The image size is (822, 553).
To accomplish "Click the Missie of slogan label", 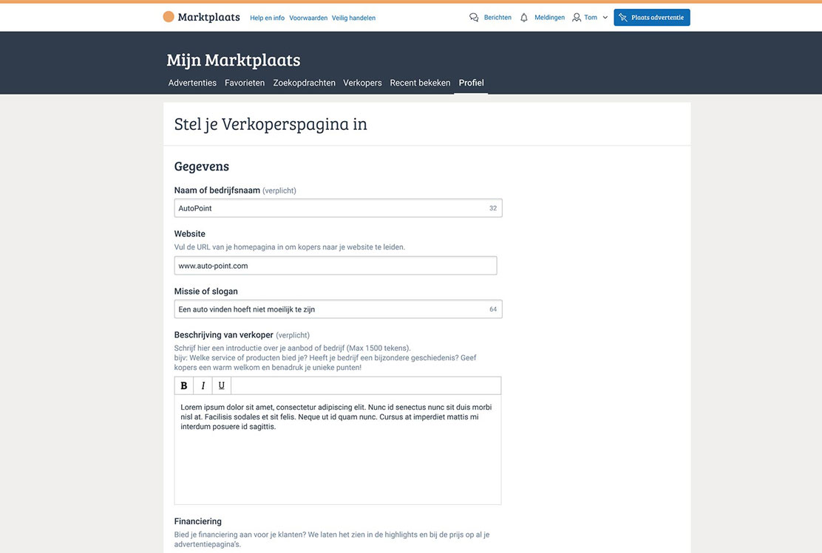I will 206,291.
